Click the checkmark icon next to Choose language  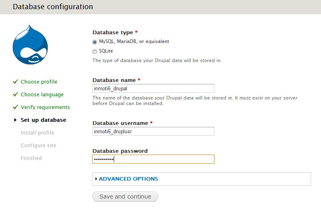(16, 94)
